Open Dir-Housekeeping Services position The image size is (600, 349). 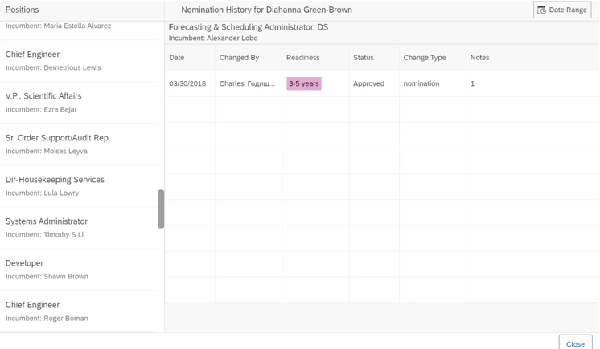[x=80, y=186]
